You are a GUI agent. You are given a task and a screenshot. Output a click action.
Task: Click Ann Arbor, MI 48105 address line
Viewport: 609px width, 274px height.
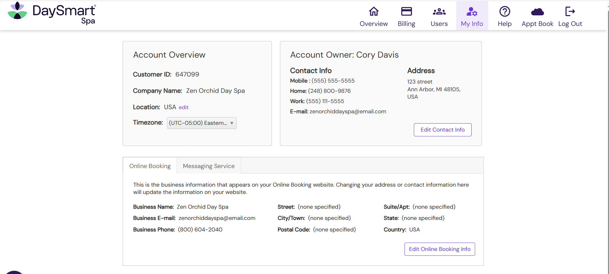pyautogui.click(x=434, y=89)
